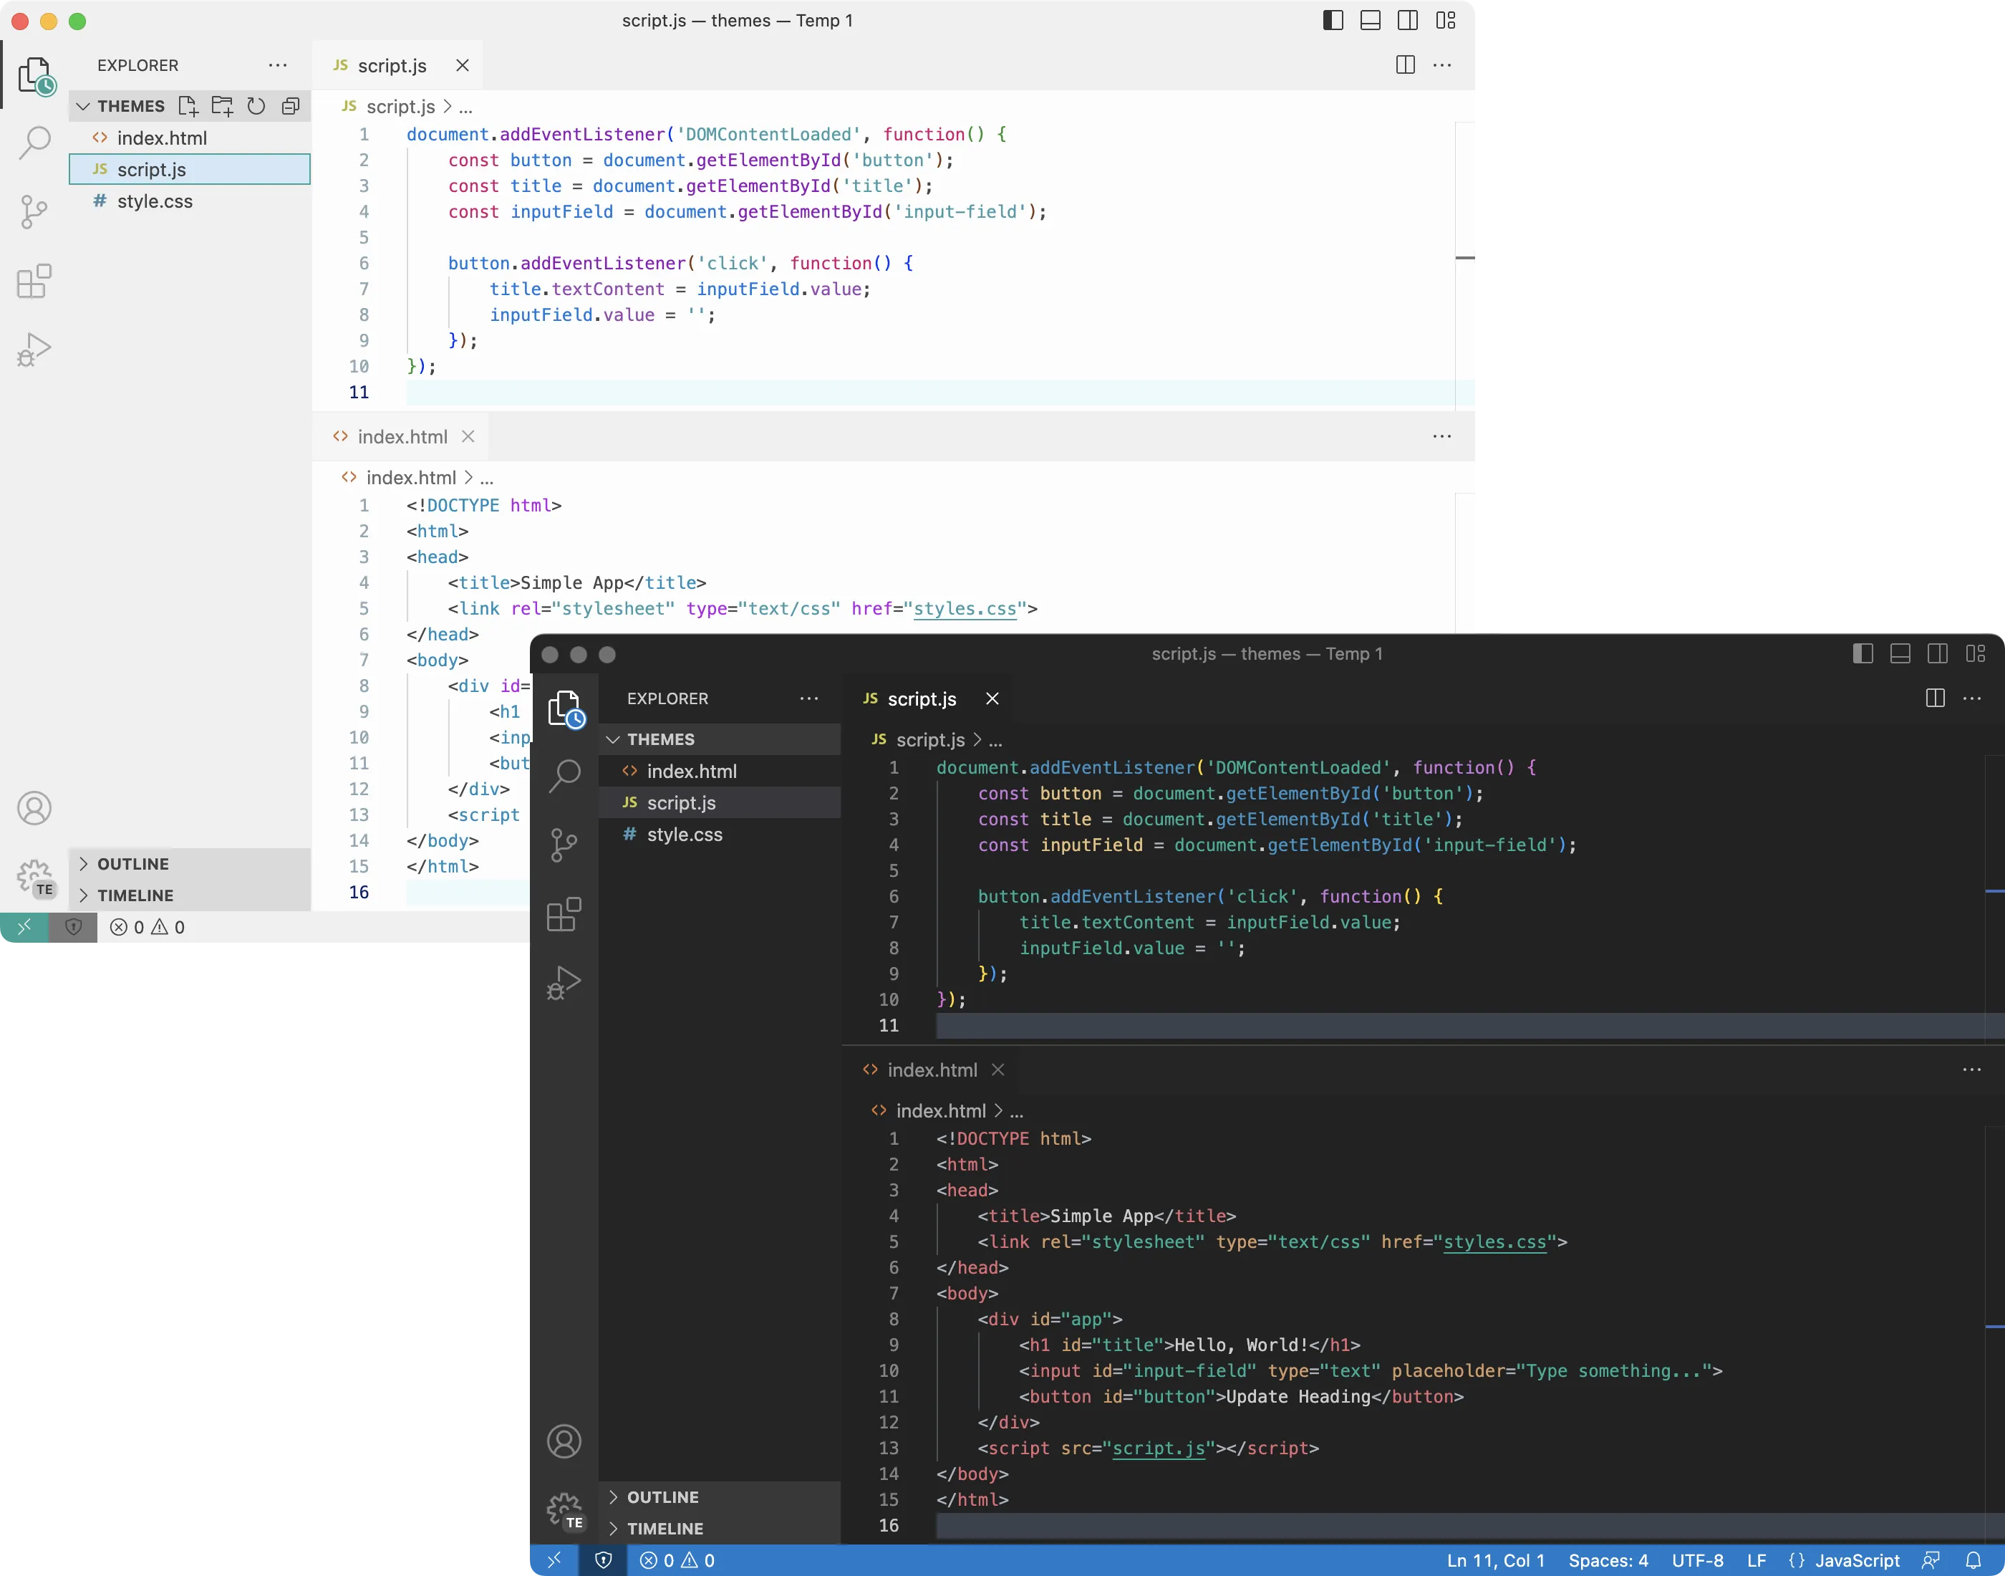The width and height of the screenshot is (2005, 1576).
Task: Open Search view in light window
Action: pos(34,143)
